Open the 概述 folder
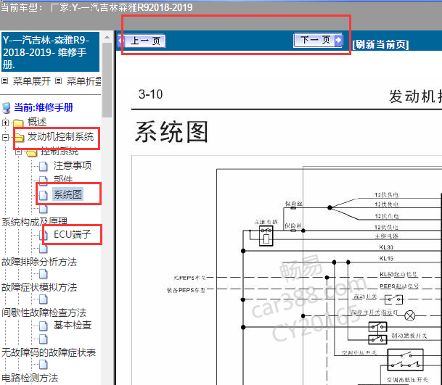Viewport: 442px width, 385px height. [37, 123]
